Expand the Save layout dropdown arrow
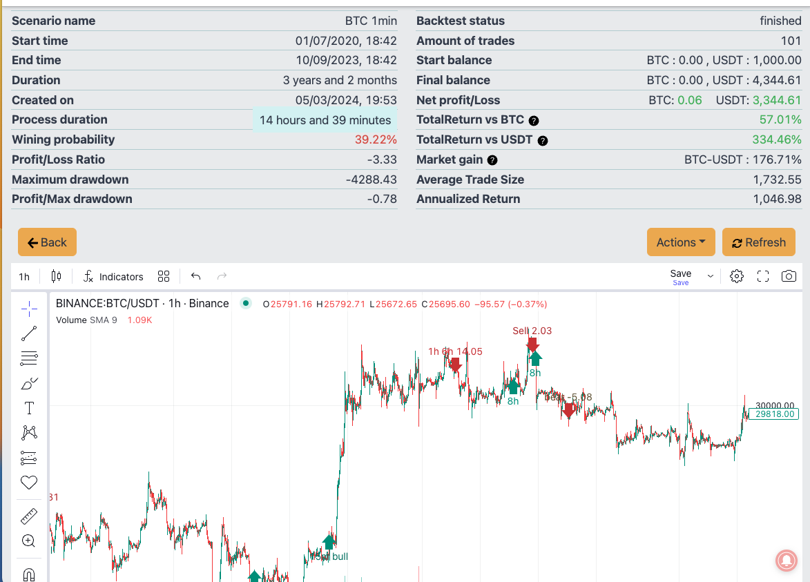The width and height of the screenshot is (810, 582). click(710, 275)
